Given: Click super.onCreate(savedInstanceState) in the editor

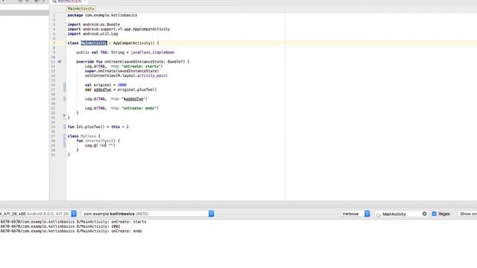Looking at the screenshot, I should click(121, 71).
